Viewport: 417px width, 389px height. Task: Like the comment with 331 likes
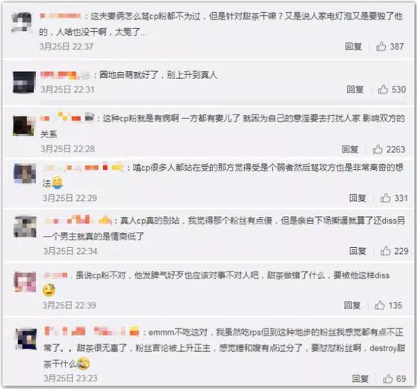point(385,198)
